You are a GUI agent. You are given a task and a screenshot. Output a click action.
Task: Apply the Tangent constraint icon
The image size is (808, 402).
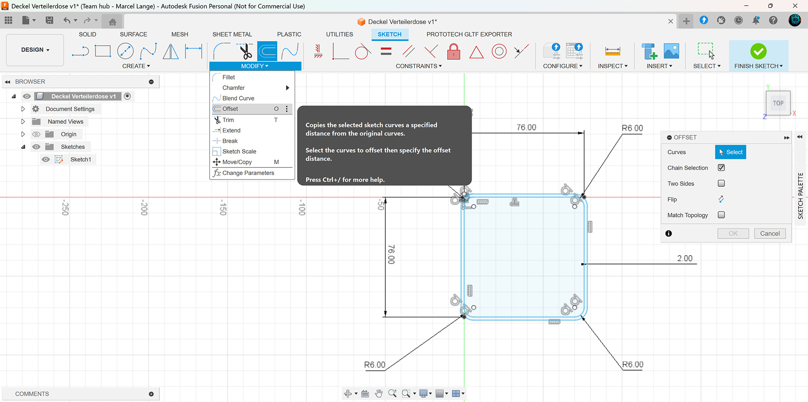click(363, 51)
